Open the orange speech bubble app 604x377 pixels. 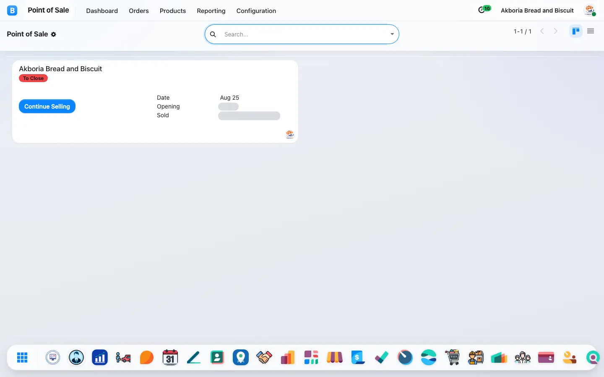147,357
